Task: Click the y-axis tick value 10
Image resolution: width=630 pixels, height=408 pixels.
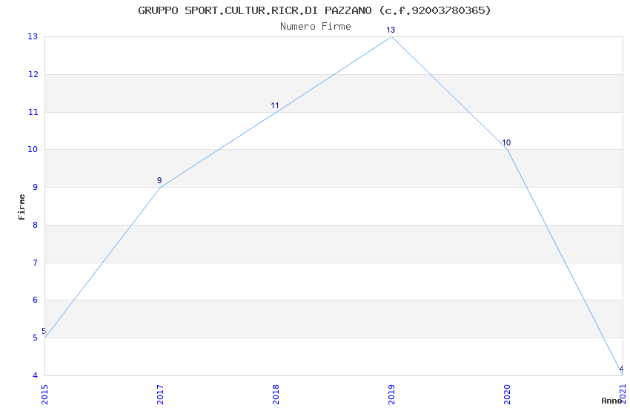Action: (x=33, y=150)
